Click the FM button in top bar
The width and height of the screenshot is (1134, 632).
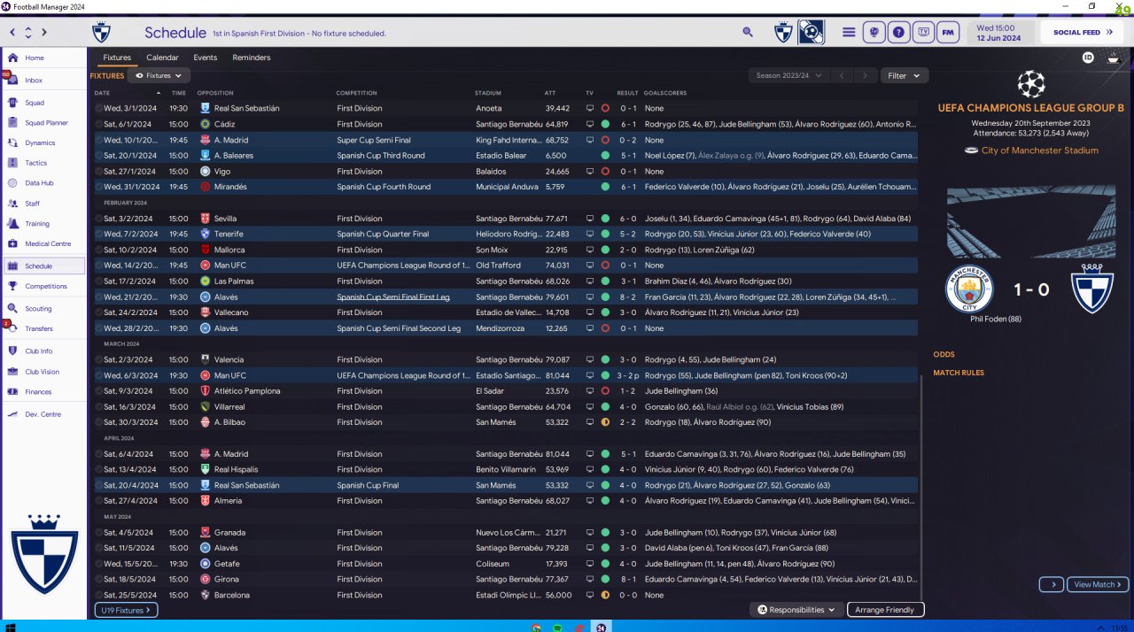point(949,33)
